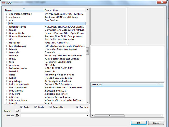Click the 'Infineon Technologies' description
The height and width of the screenshot is (127, 169).
click(x=57, y=97)
